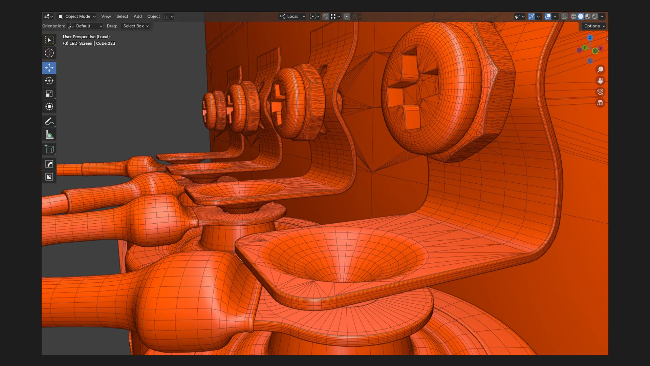The image size is (650, 366).
Task: Open the Drag Select Box dropdown
Action: tap(136, 26)
